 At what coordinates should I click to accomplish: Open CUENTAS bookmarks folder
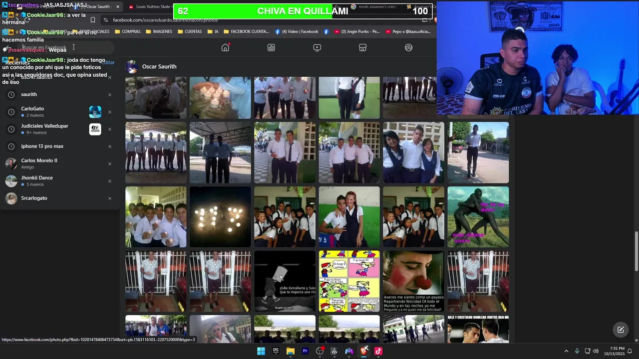189,31
